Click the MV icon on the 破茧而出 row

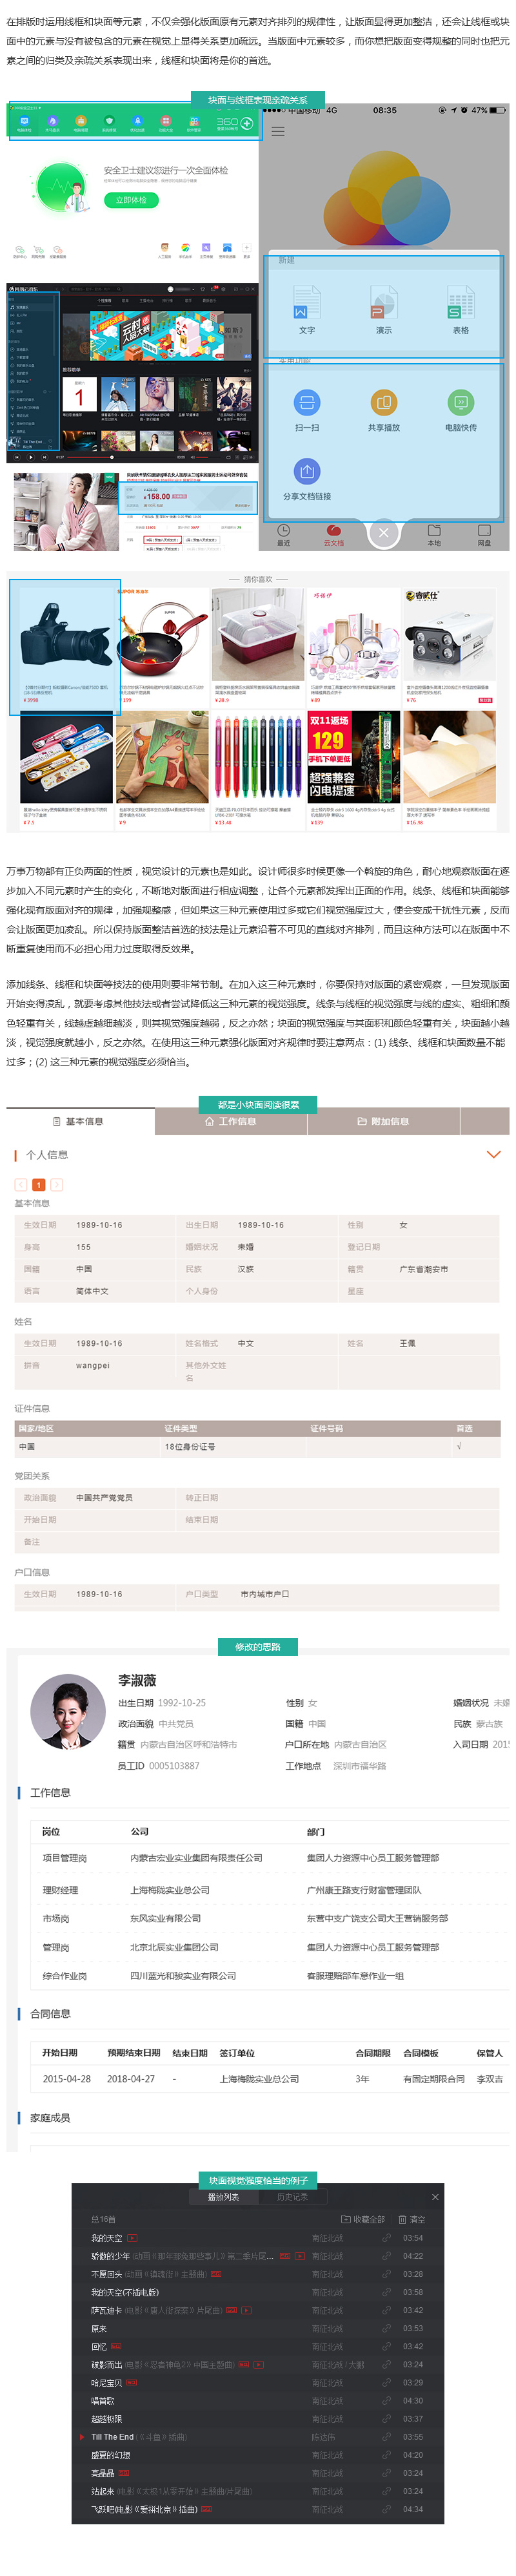point(259,2364)
